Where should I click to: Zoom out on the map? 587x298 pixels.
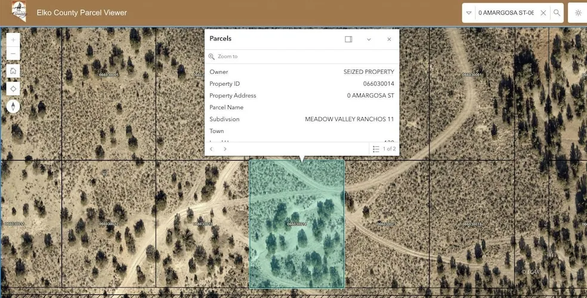coord(13,54)
